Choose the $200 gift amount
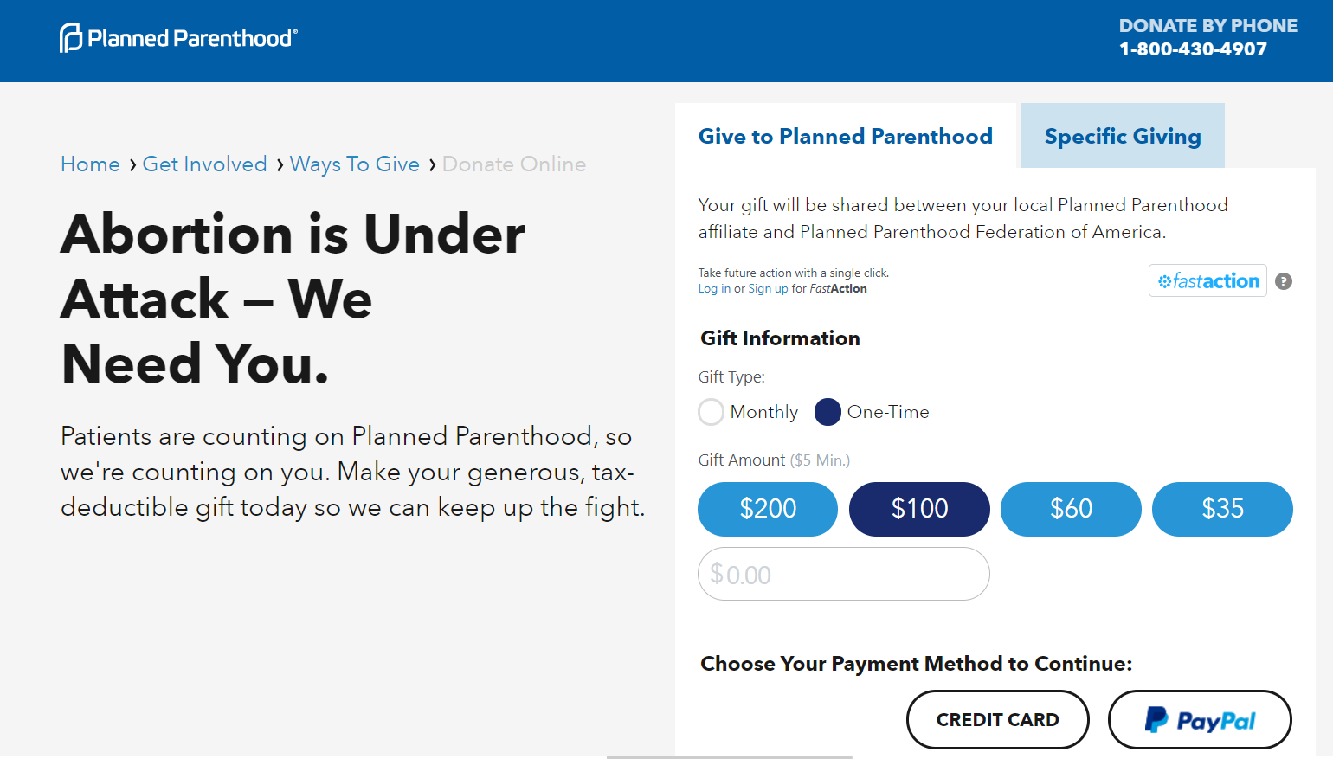The width and height of the screenshot is (1333, 759). click(768, 509)
